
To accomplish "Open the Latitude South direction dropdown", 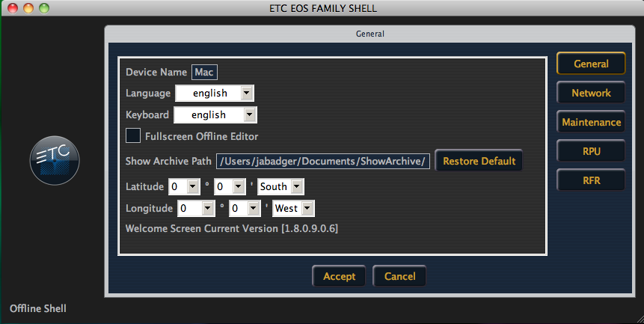I will pyautogui.click(x=281, y=187).
